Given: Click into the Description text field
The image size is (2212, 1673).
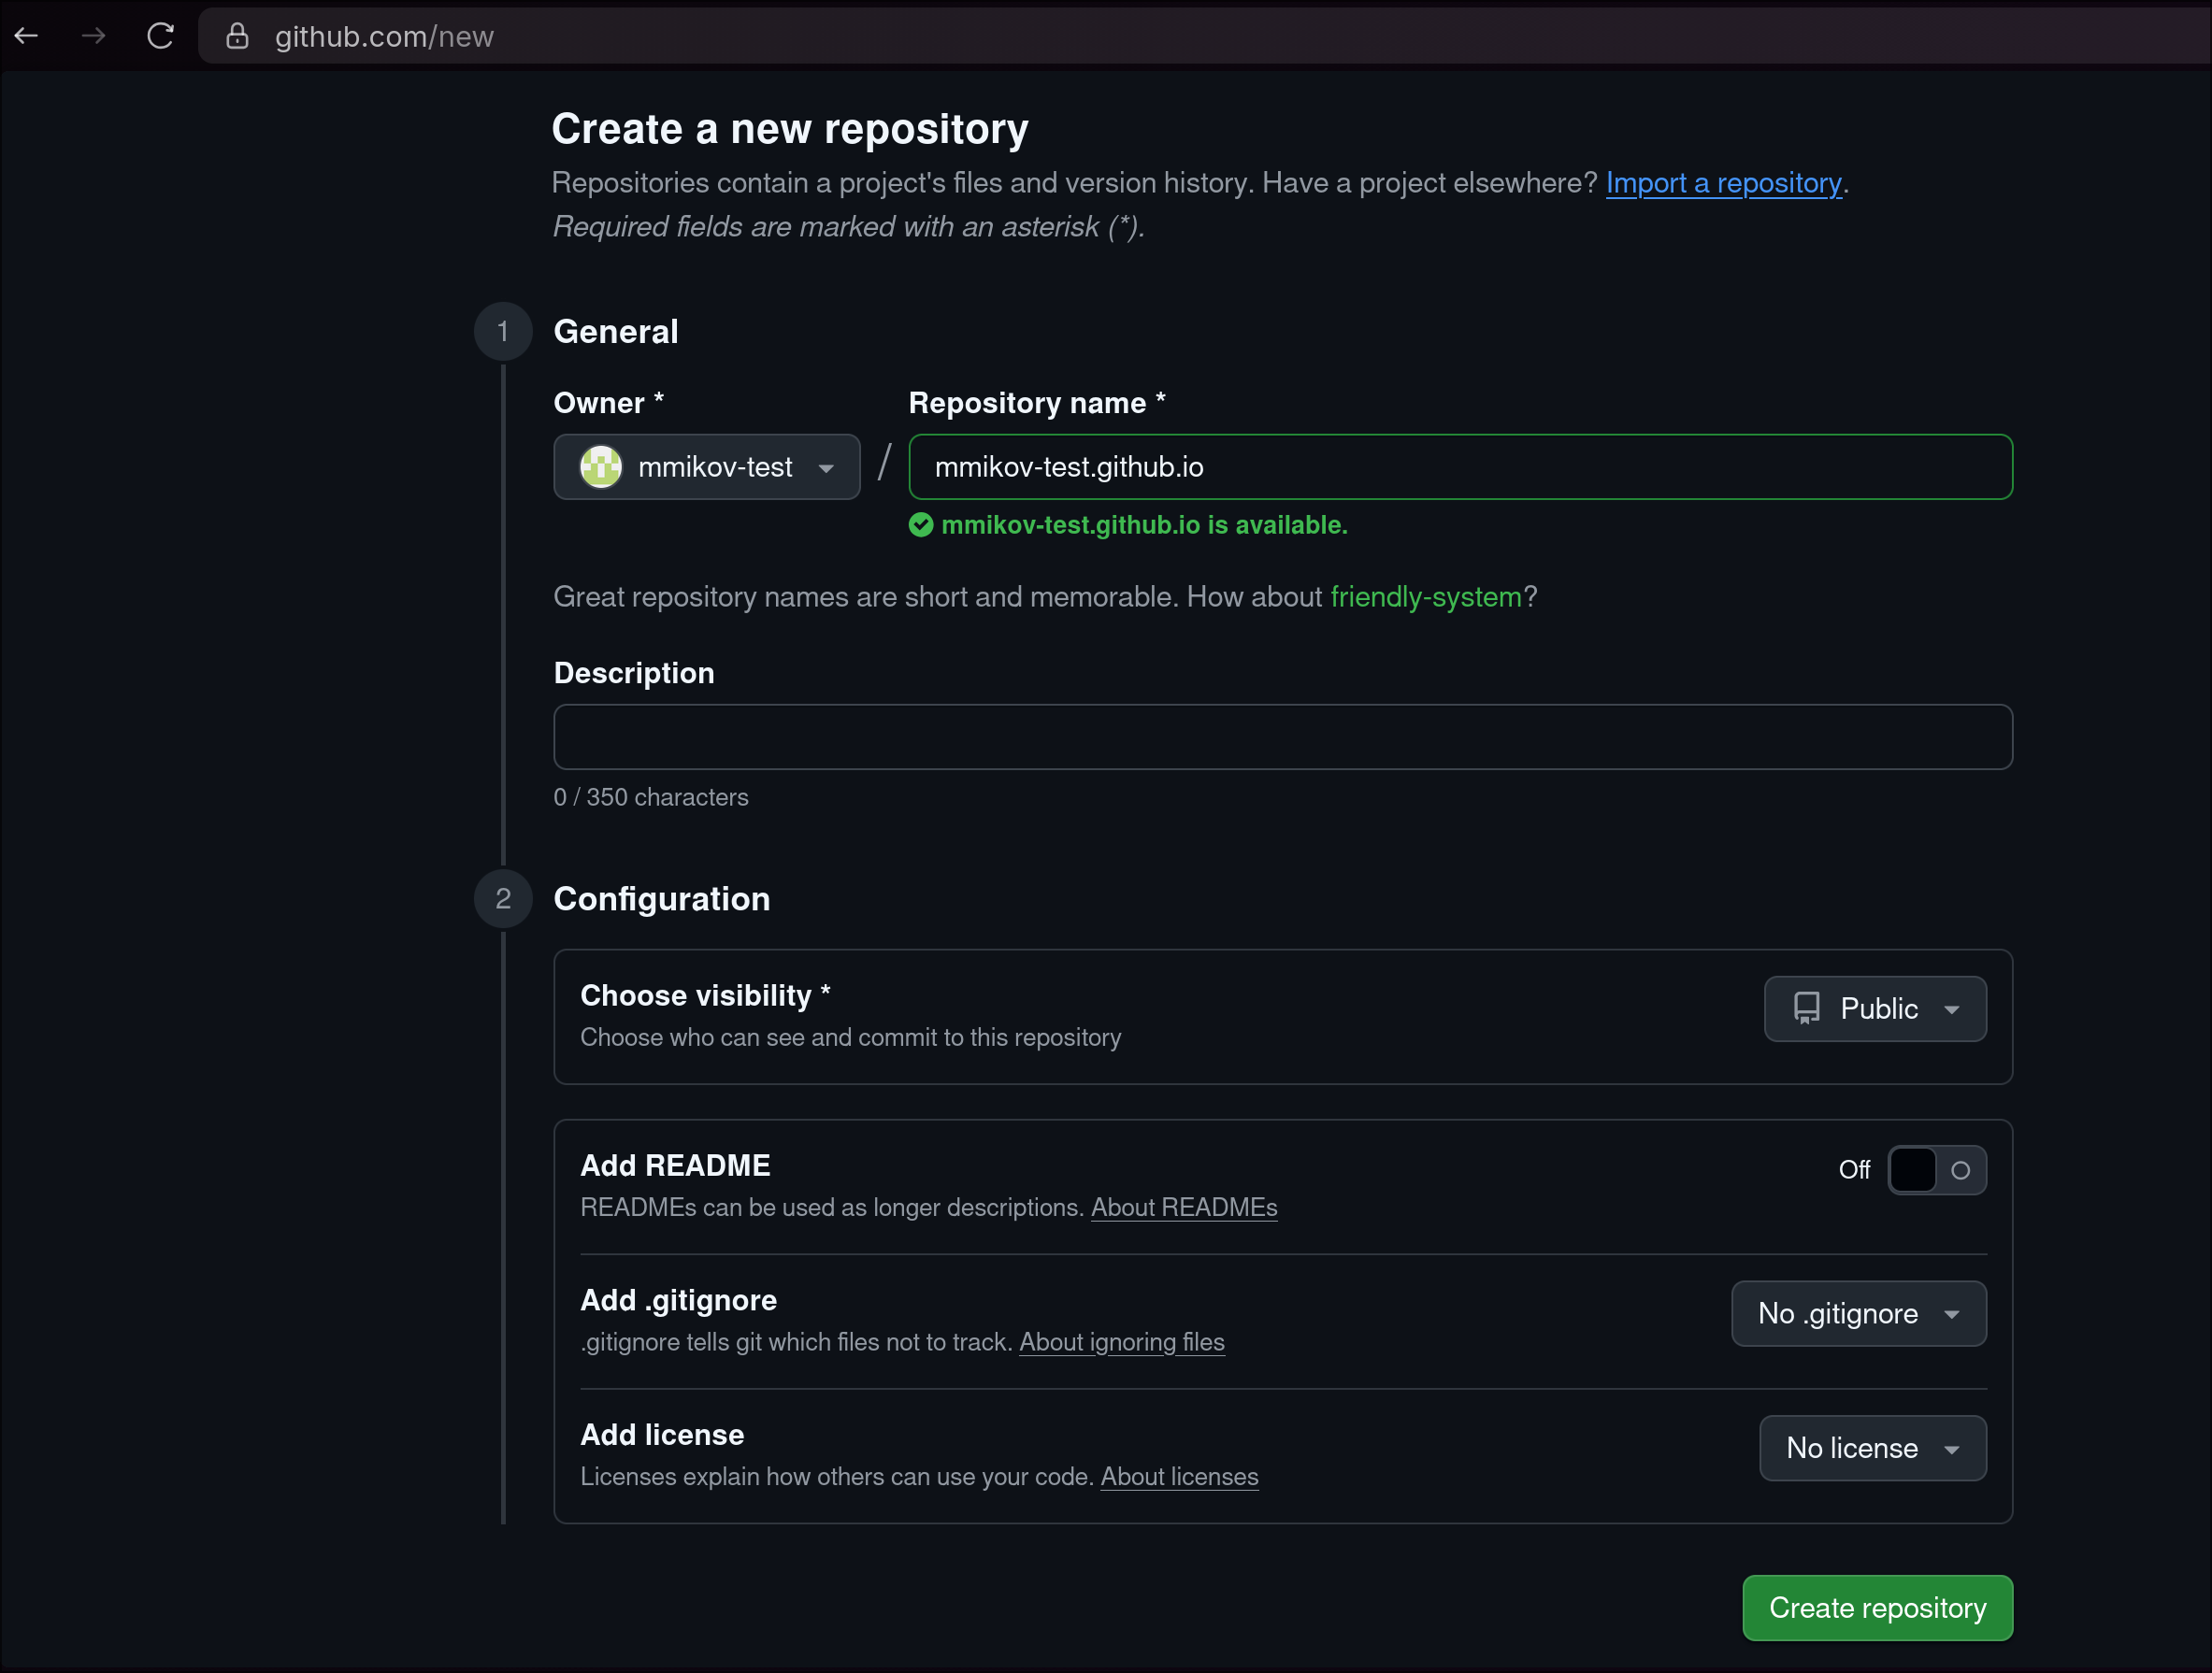Looking at the screenshot, I should pos(1282,737).
